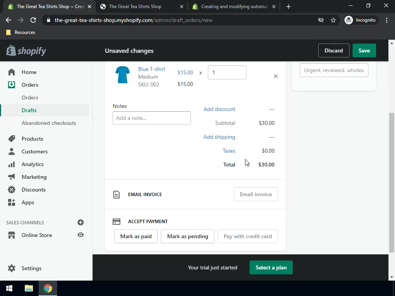
Task: Click the browser address bar URL
Action: [x=133, y=20]
